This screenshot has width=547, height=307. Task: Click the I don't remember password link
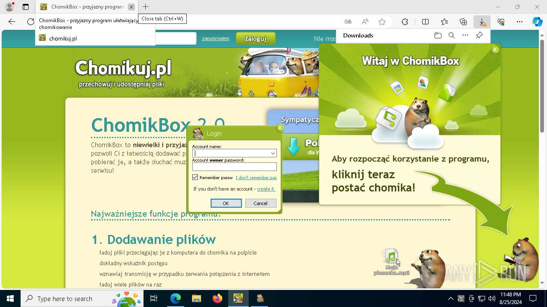(x=256, y=177)
